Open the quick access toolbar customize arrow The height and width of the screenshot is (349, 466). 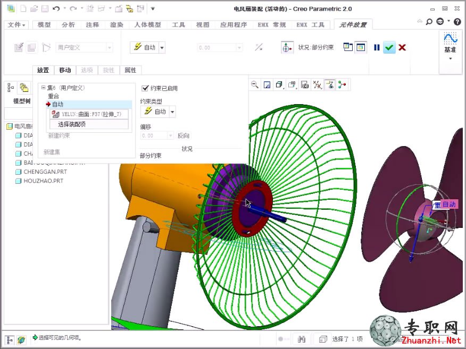click(153, 8)
